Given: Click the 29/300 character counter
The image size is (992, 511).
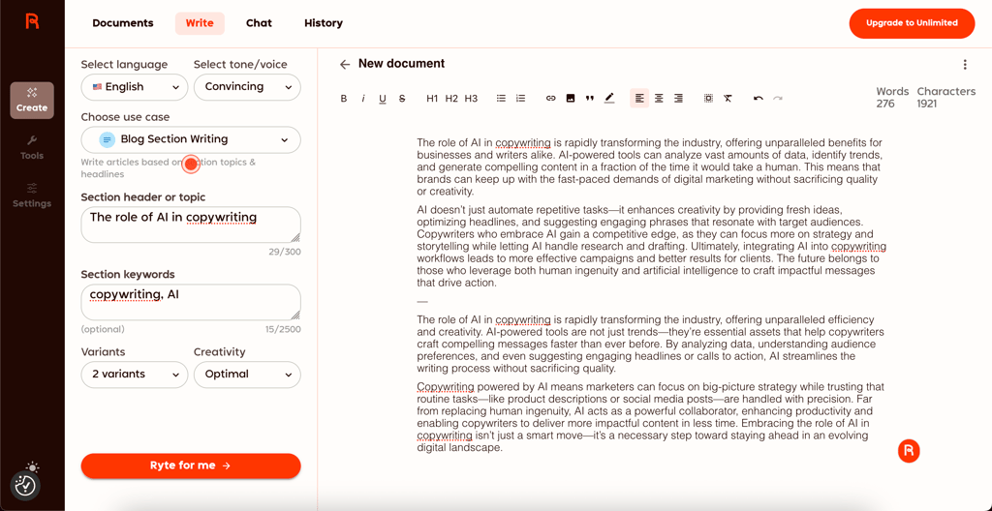Looking at the screenshot, I should click(x=285, y=252).
